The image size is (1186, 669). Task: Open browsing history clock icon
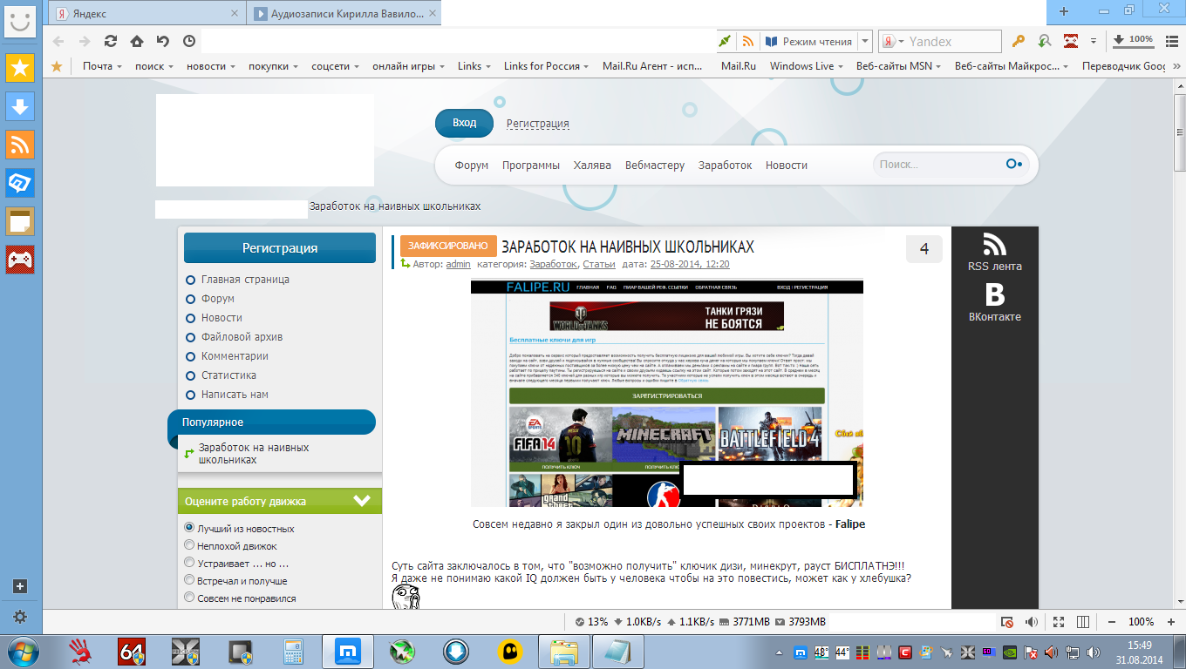[x=189, y=41]
